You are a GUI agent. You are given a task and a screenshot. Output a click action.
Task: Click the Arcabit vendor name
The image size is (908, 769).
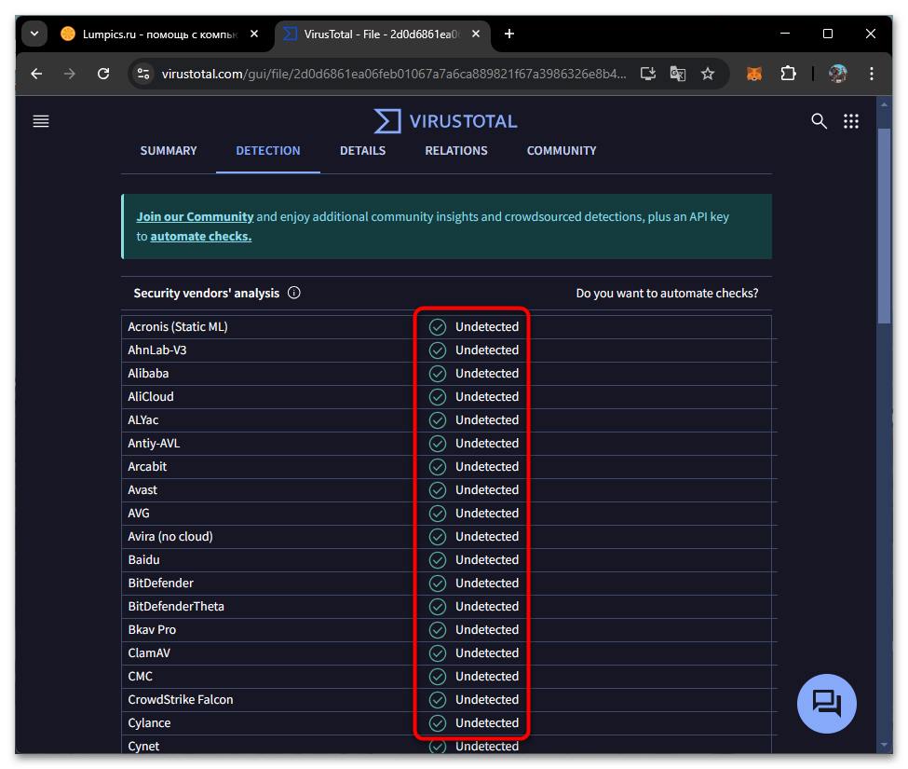147,466
